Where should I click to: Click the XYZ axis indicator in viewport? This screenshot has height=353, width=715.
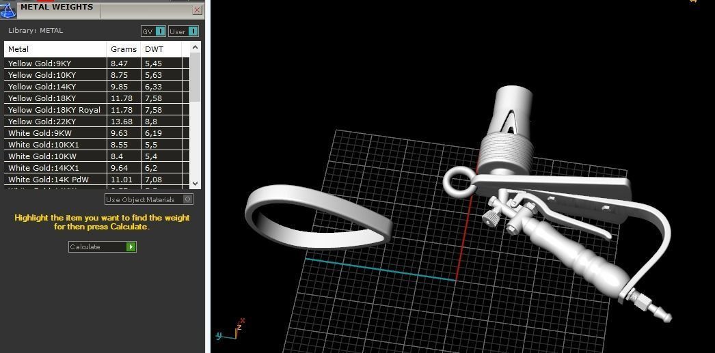[x=230, y=330]
